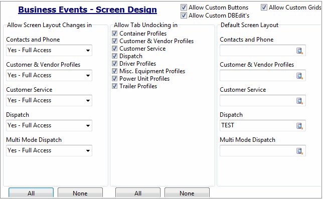The image size is (323, 199).
Task: Open lookup icon for Customer & Vendor Profiles layout
Action: 299,76
